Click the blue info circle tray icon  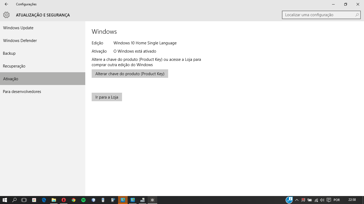pos(289,200)
